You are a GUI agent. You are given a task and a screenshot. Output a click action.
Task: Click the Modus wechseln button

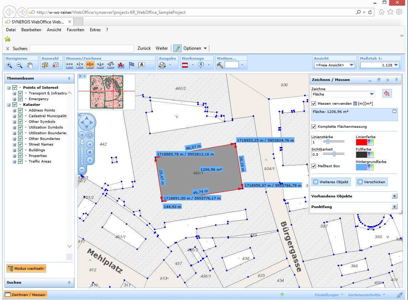[26, 268]
